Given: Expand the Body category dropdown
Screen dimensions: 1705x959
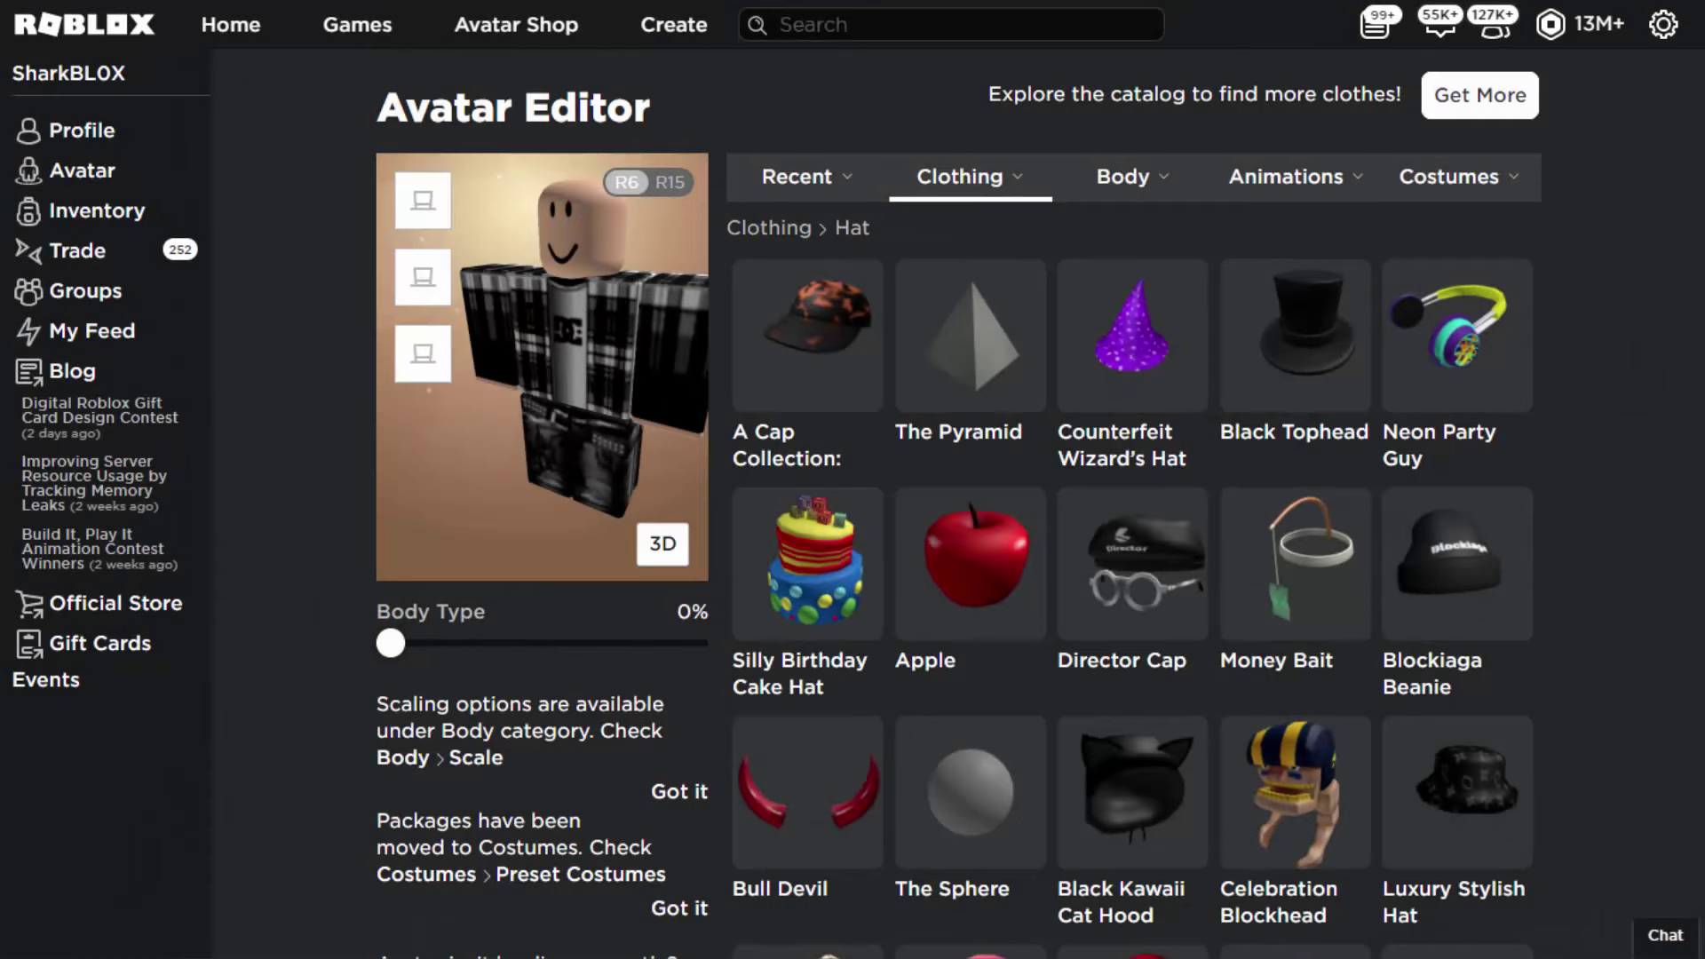Looking at the screenshot, I should 1132,177.
